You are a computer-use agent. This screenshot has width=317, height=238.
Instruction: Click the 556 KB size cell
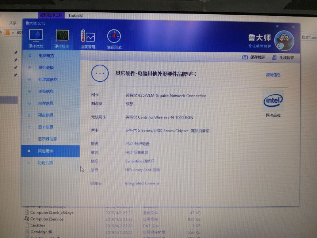(194, 232)
